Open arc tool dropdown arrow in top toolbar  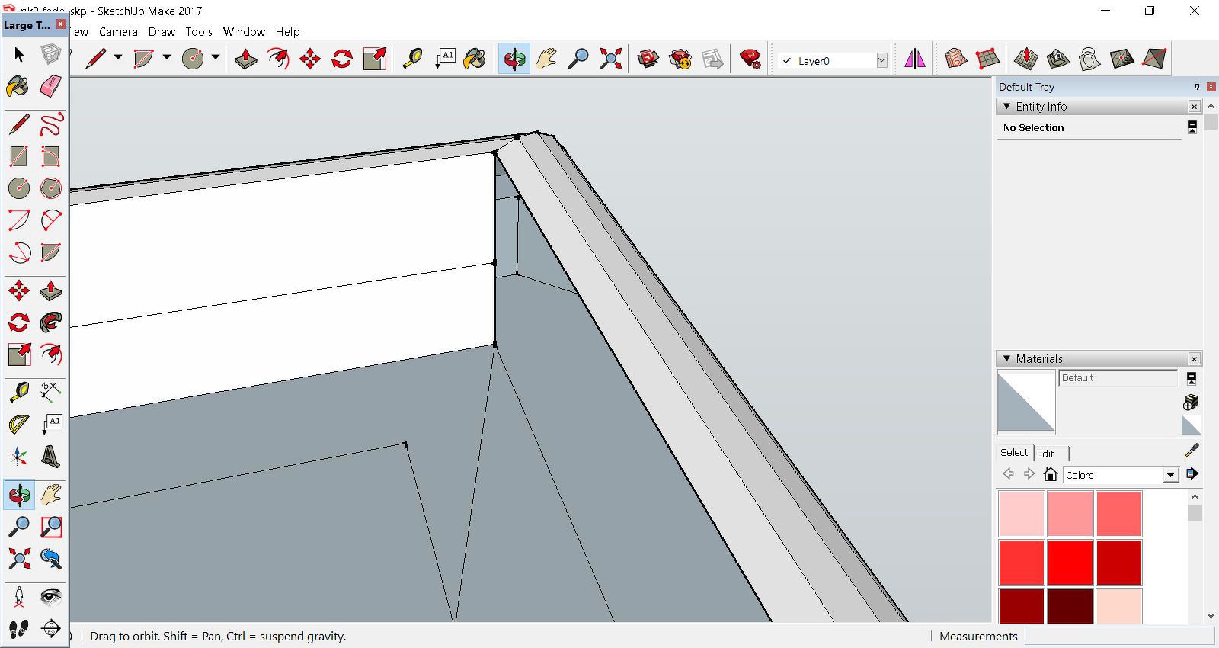coord(167,57)
